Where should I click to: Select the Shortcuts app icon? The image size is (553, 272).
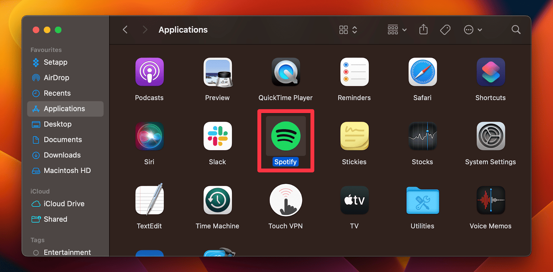click(491, 72)
